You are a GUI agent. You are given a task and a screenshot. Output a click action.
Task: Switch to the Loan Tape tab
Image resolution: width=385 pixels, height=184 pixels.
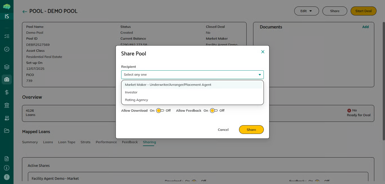(x=67, y=142)
